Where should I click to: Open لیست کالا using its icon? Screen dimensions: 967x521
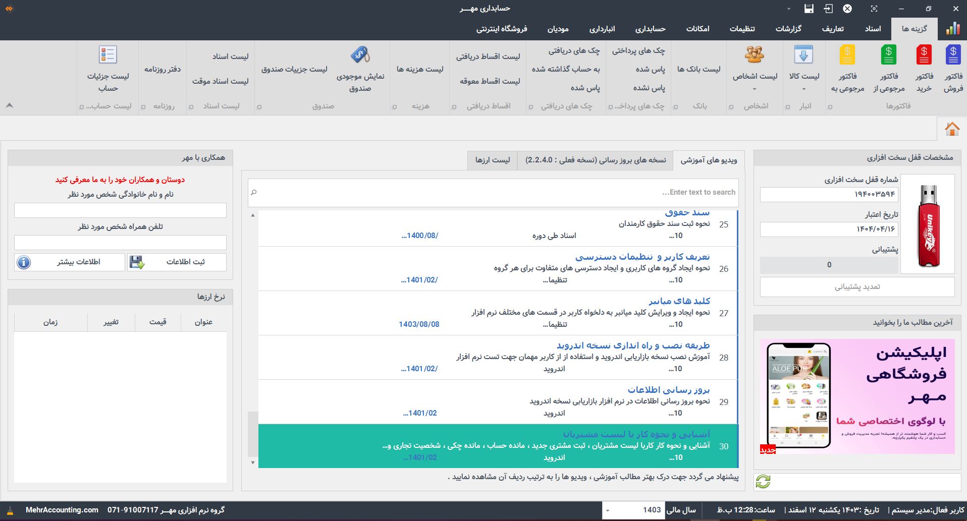pyautogui.click(x=804, y=54)
